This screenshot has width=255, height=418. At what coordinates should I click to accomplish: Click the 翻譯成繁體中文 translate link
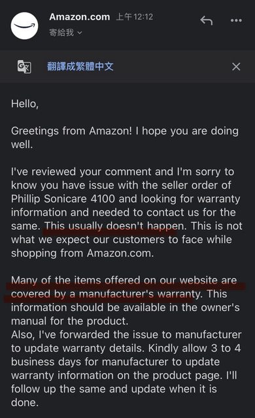pos(80,67)
